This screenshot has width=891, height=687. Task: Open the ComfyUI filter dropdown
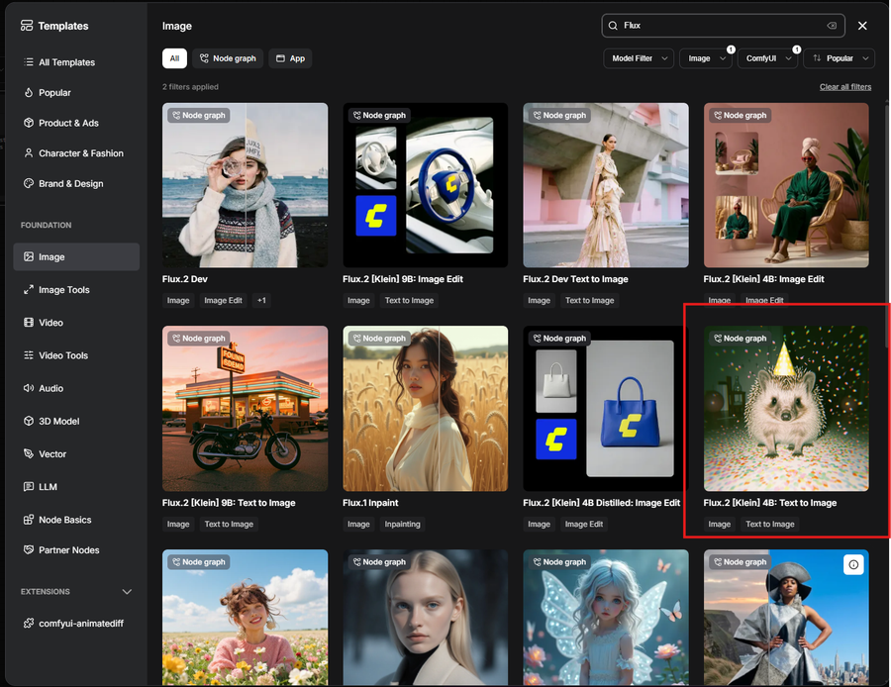coord(767,58)
